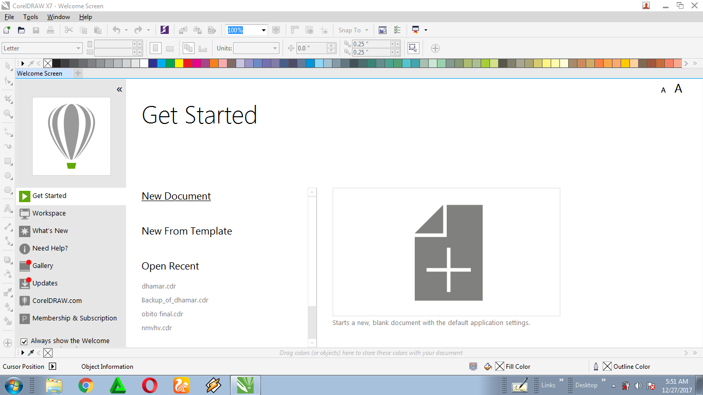Open recent file Backup_of_dhamar.cdr
The width and height of the screenshot is (703, 395).
(175, 300)
